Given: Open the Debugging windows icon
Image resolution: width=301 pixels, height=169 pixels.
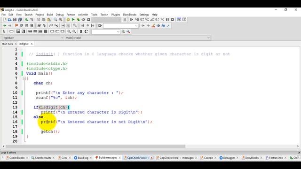Looking at the screenshot, I should click(179, 20).
